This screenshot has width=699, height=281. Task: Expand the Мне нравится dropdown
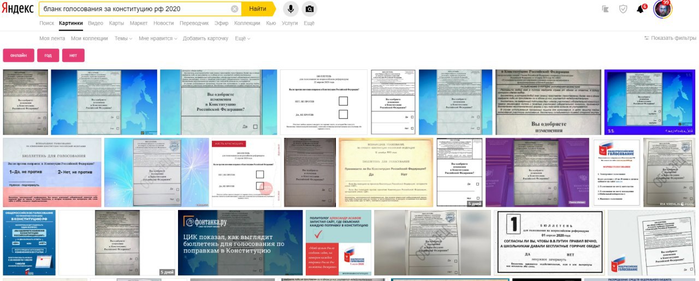click(x=158, y=38)
